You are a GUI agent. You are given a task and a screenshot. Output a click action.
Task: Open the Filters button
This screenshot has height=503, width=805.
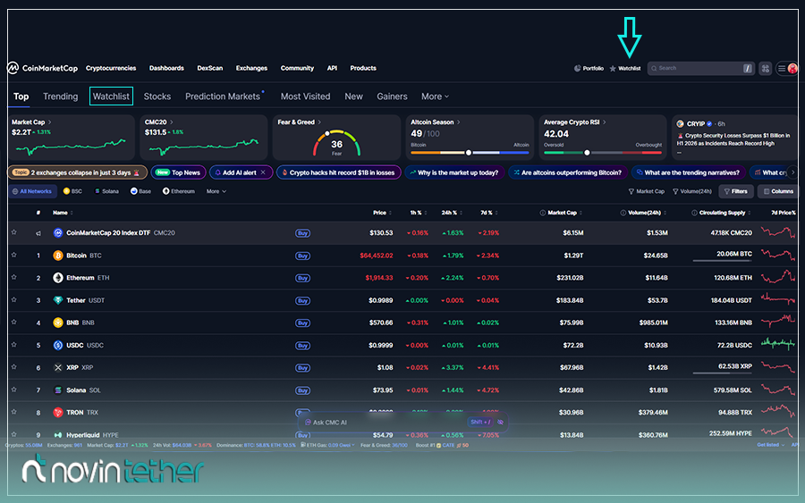(x=736, y=191)
